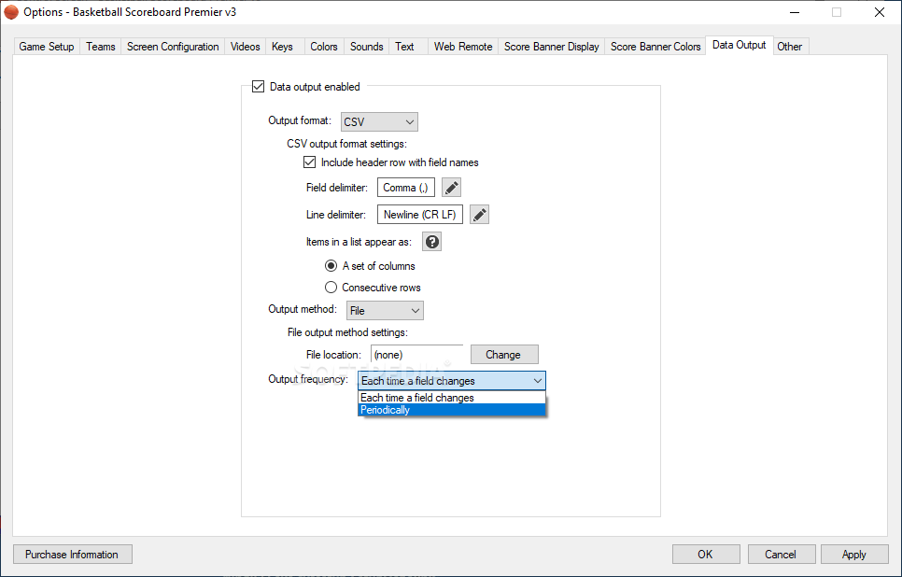The image size is (902, 577).
Task: Open the Output method File dropdown
Action: (385, 311)
